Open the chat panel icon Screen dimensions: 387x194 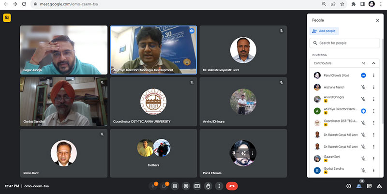(369, 186)
